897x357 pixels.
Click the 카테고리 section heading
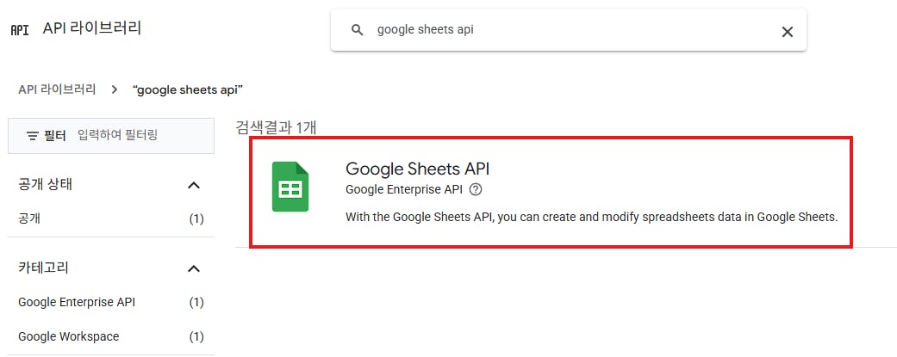[43, 268]
